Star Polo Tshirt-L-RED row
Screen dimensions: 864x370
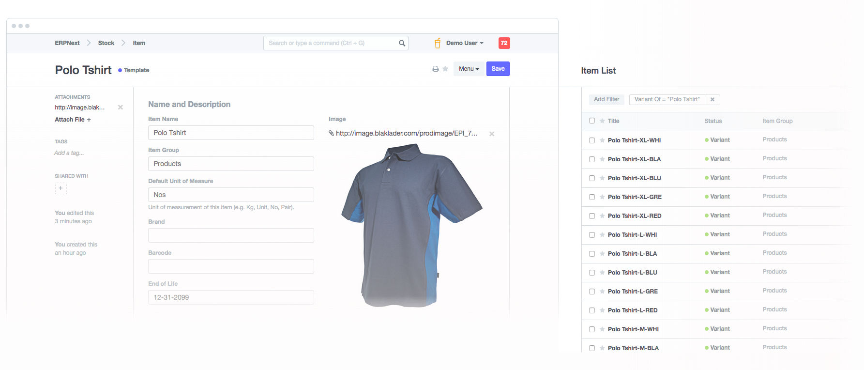click(x=602, y=310)
